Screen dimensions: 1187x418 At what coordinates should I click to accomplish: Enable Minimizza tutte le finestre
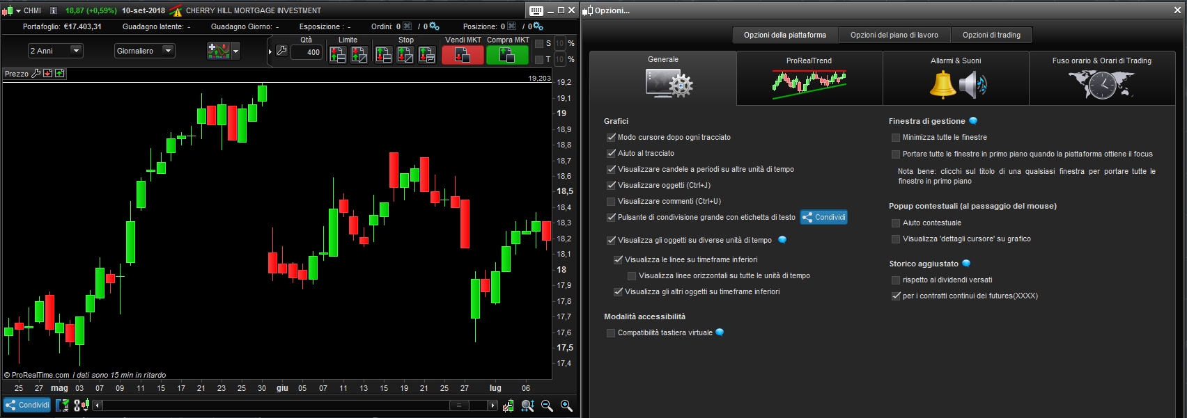click(896, 138)
